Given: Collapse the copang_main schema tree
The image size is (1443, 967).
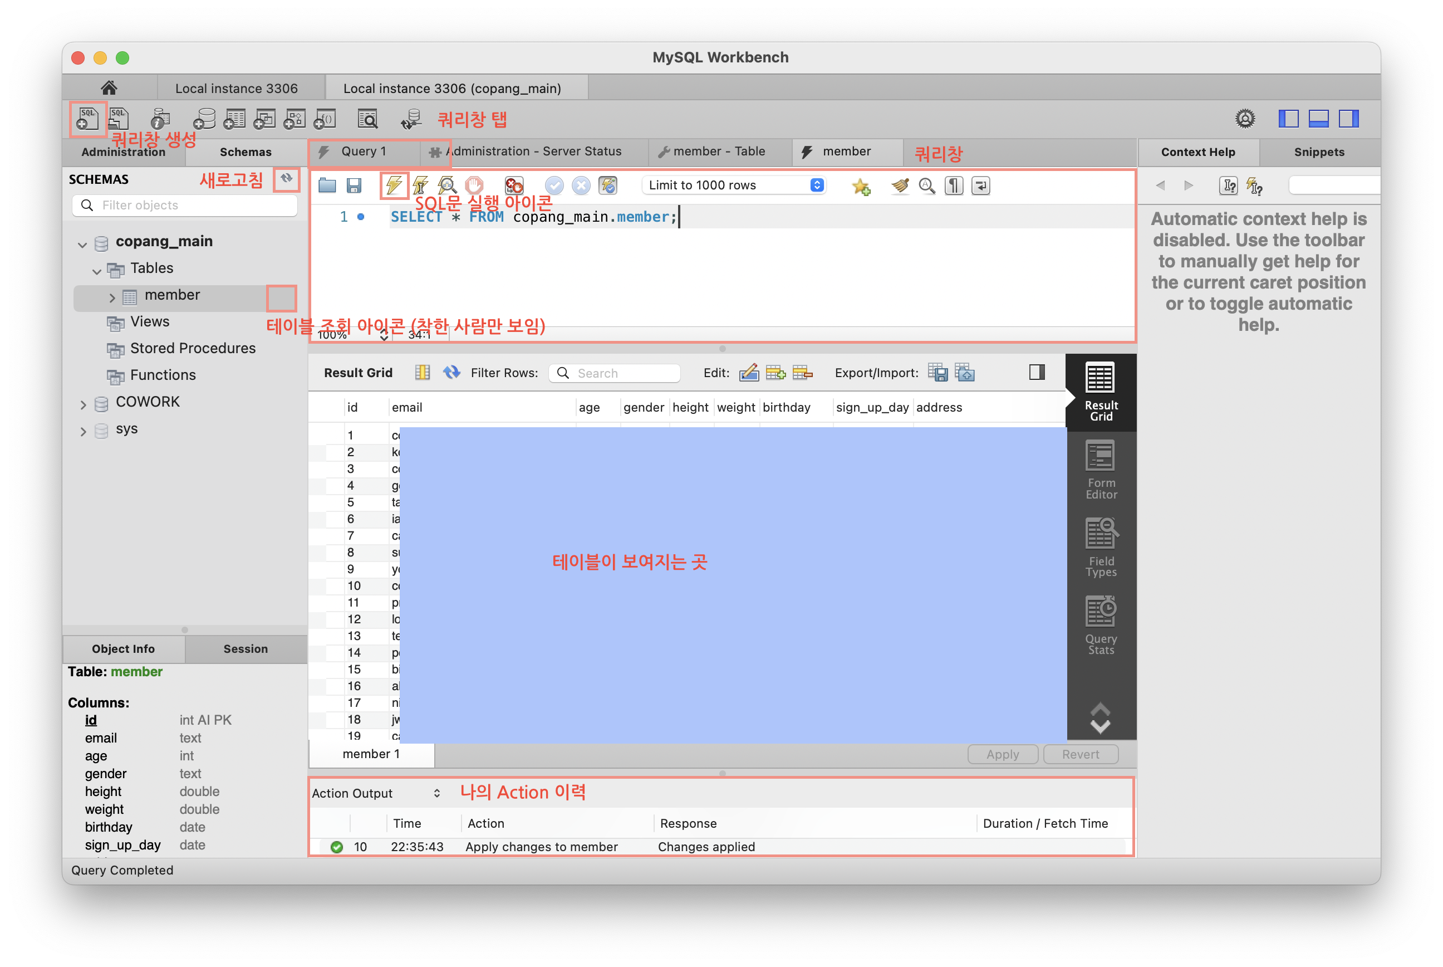Looking at the screenshot, I should 82,244.
